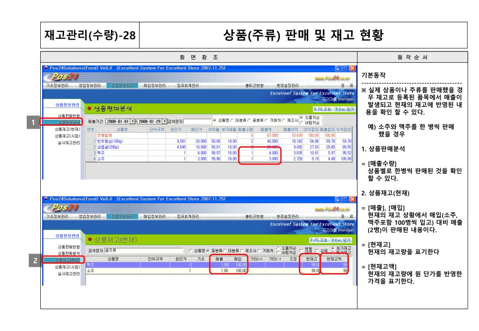Click the 2008-01-29 end date field
Image resolution: width=479 pixels, height=331 pixels.
[x=150, y=122]
